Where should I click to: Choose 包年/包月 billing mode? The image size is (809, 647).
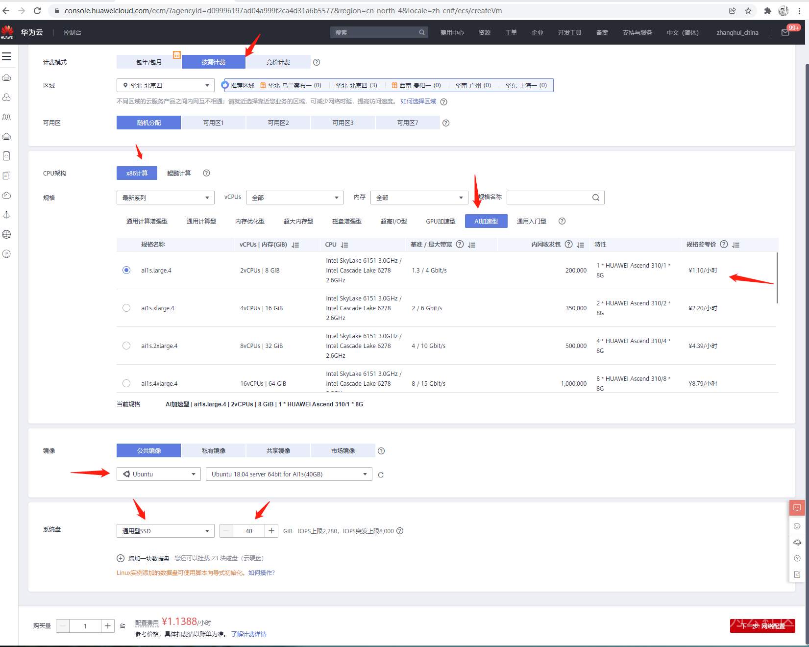tap(149, 62)
